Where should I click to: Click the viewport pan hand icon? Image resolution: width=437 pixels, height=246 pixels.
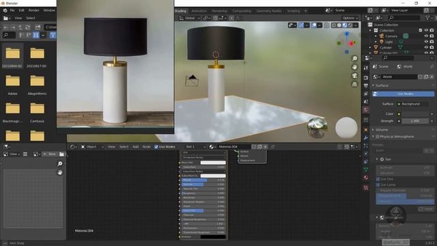[x=354, y=67]
